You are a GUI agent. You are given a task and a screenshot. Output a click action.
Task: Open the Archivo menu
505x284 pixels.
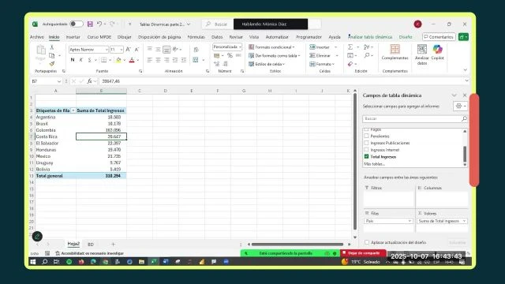click(37, 37)
